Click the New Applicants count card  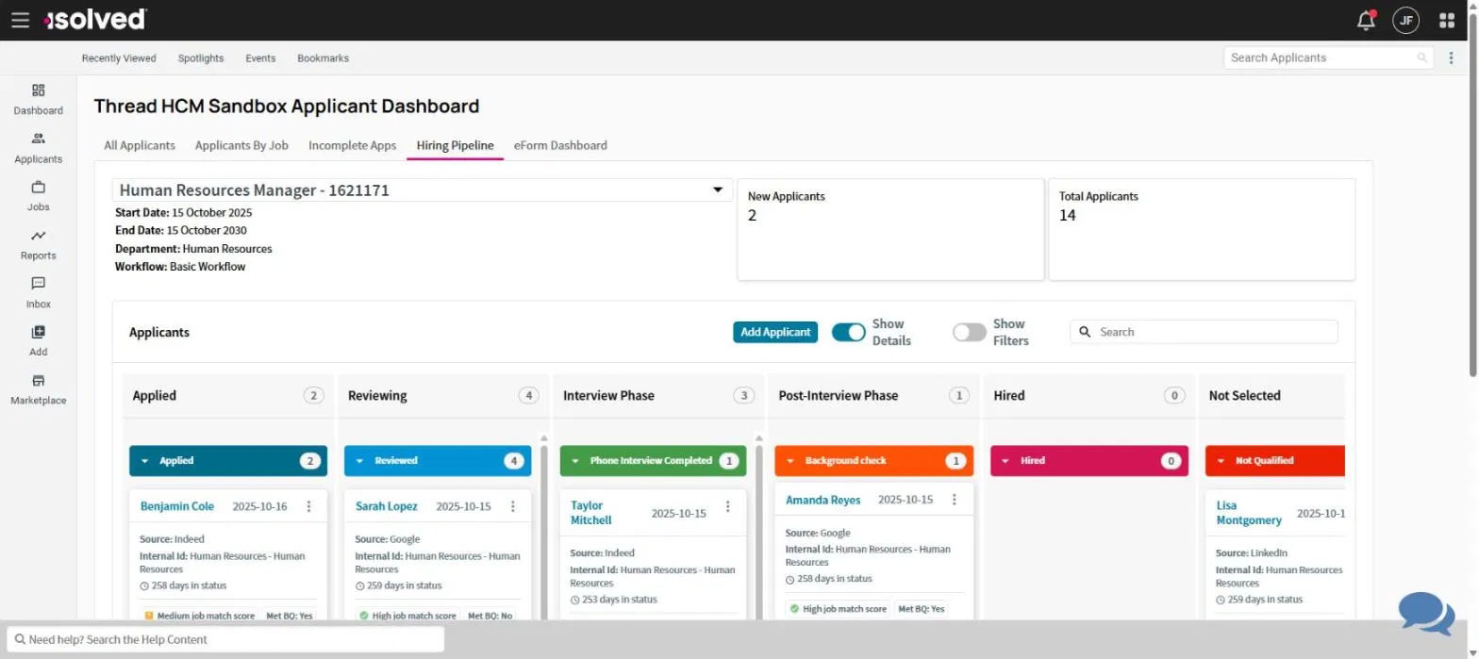coord(890,229)
